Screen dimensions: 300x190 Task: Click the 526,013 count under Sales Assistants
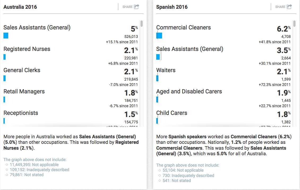point(131,37)
